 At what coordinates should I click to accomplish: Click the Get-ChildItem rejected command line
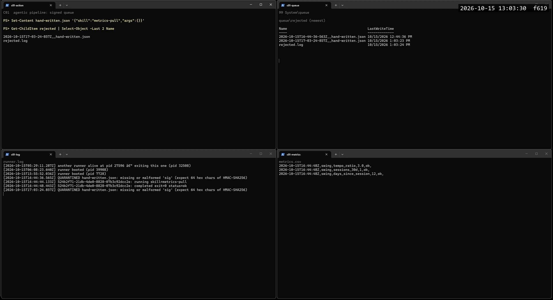(59, 29)
